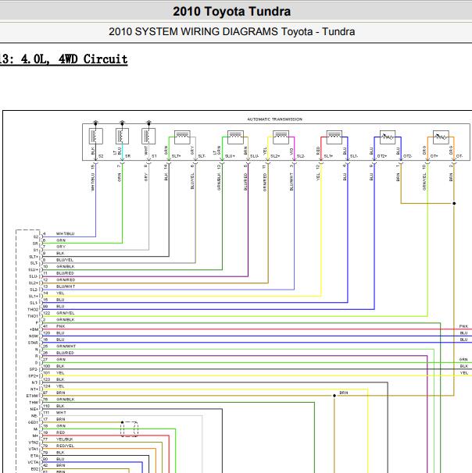Click the PNK label at the right edge
The width and height of the screenshot is (472, 473).
[x=463, y=326]
